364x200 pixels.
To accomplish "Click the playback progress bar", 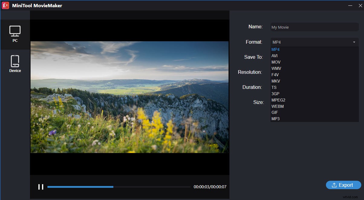I will [x=119, y=187].
